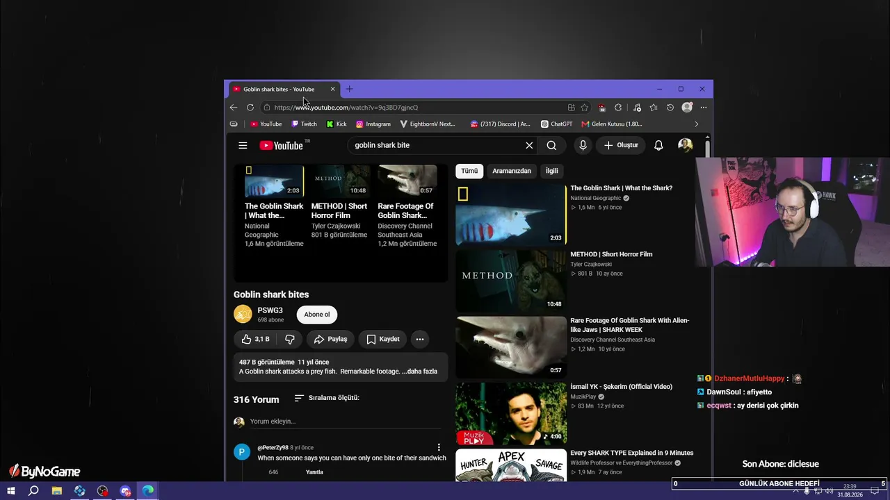This screenshot has width=890, height=500.
Task: Subscribe with the Abone ol button
Action: tap(317, 315)
